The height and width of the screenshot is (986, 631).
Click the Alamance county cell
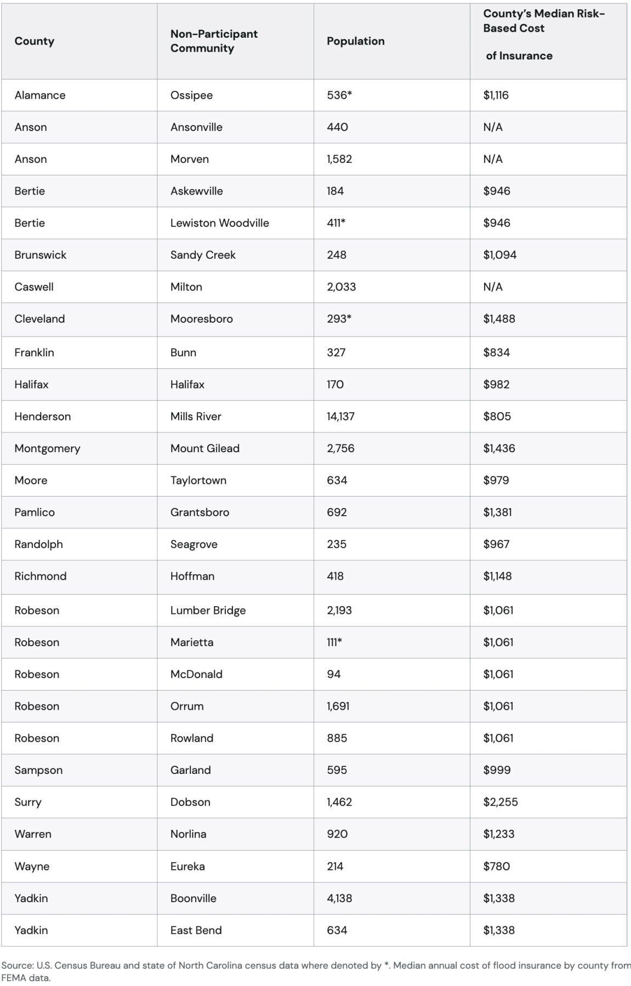[40, 95]
